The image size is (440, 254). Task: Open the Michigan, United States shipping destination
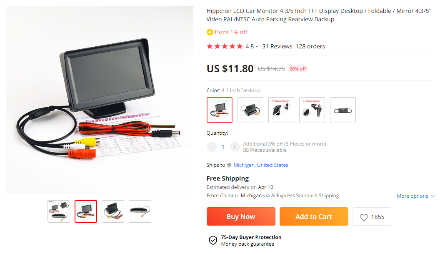point(261,165)
